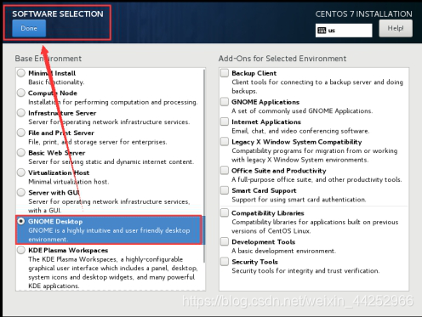This screenshot has width=422, height=317.
Task: Check the Security Tools add-on
Action: coord(225,261)
